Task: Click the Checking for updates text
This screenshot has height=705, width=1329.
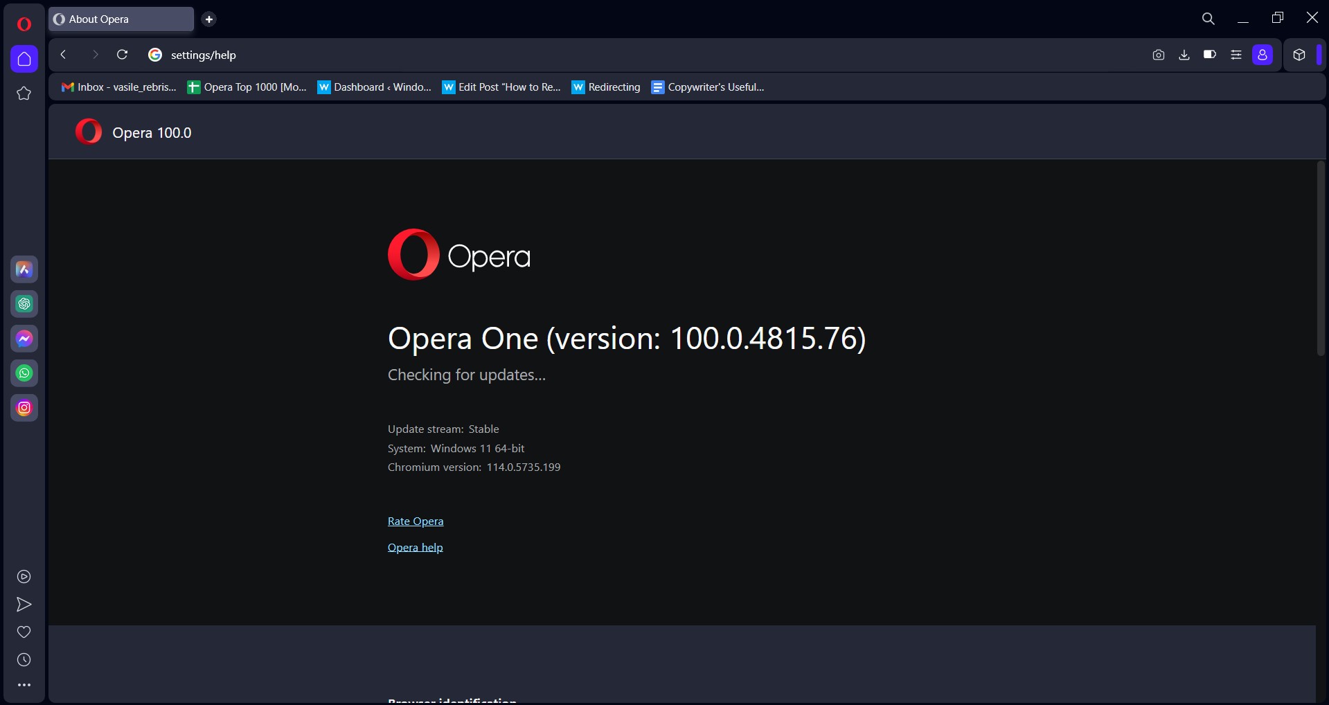Action: click(x=467, y=375)
